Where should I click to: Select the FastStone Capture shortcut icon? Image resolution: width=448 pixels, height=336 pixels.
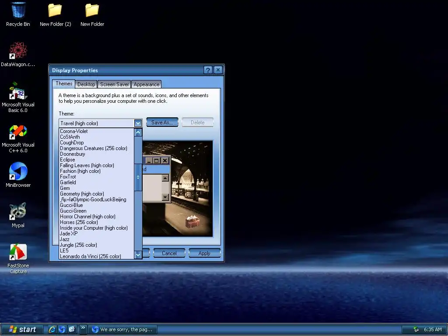pyautogui.click(x=18, y=258)
